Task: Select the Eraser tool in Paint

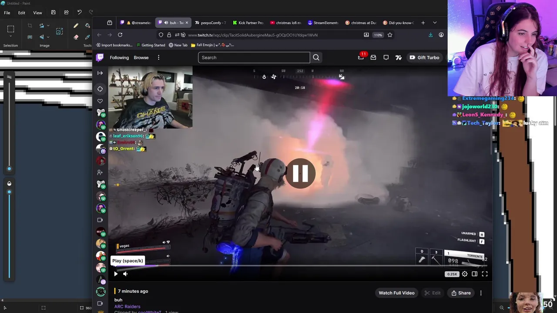Action: 76,37
